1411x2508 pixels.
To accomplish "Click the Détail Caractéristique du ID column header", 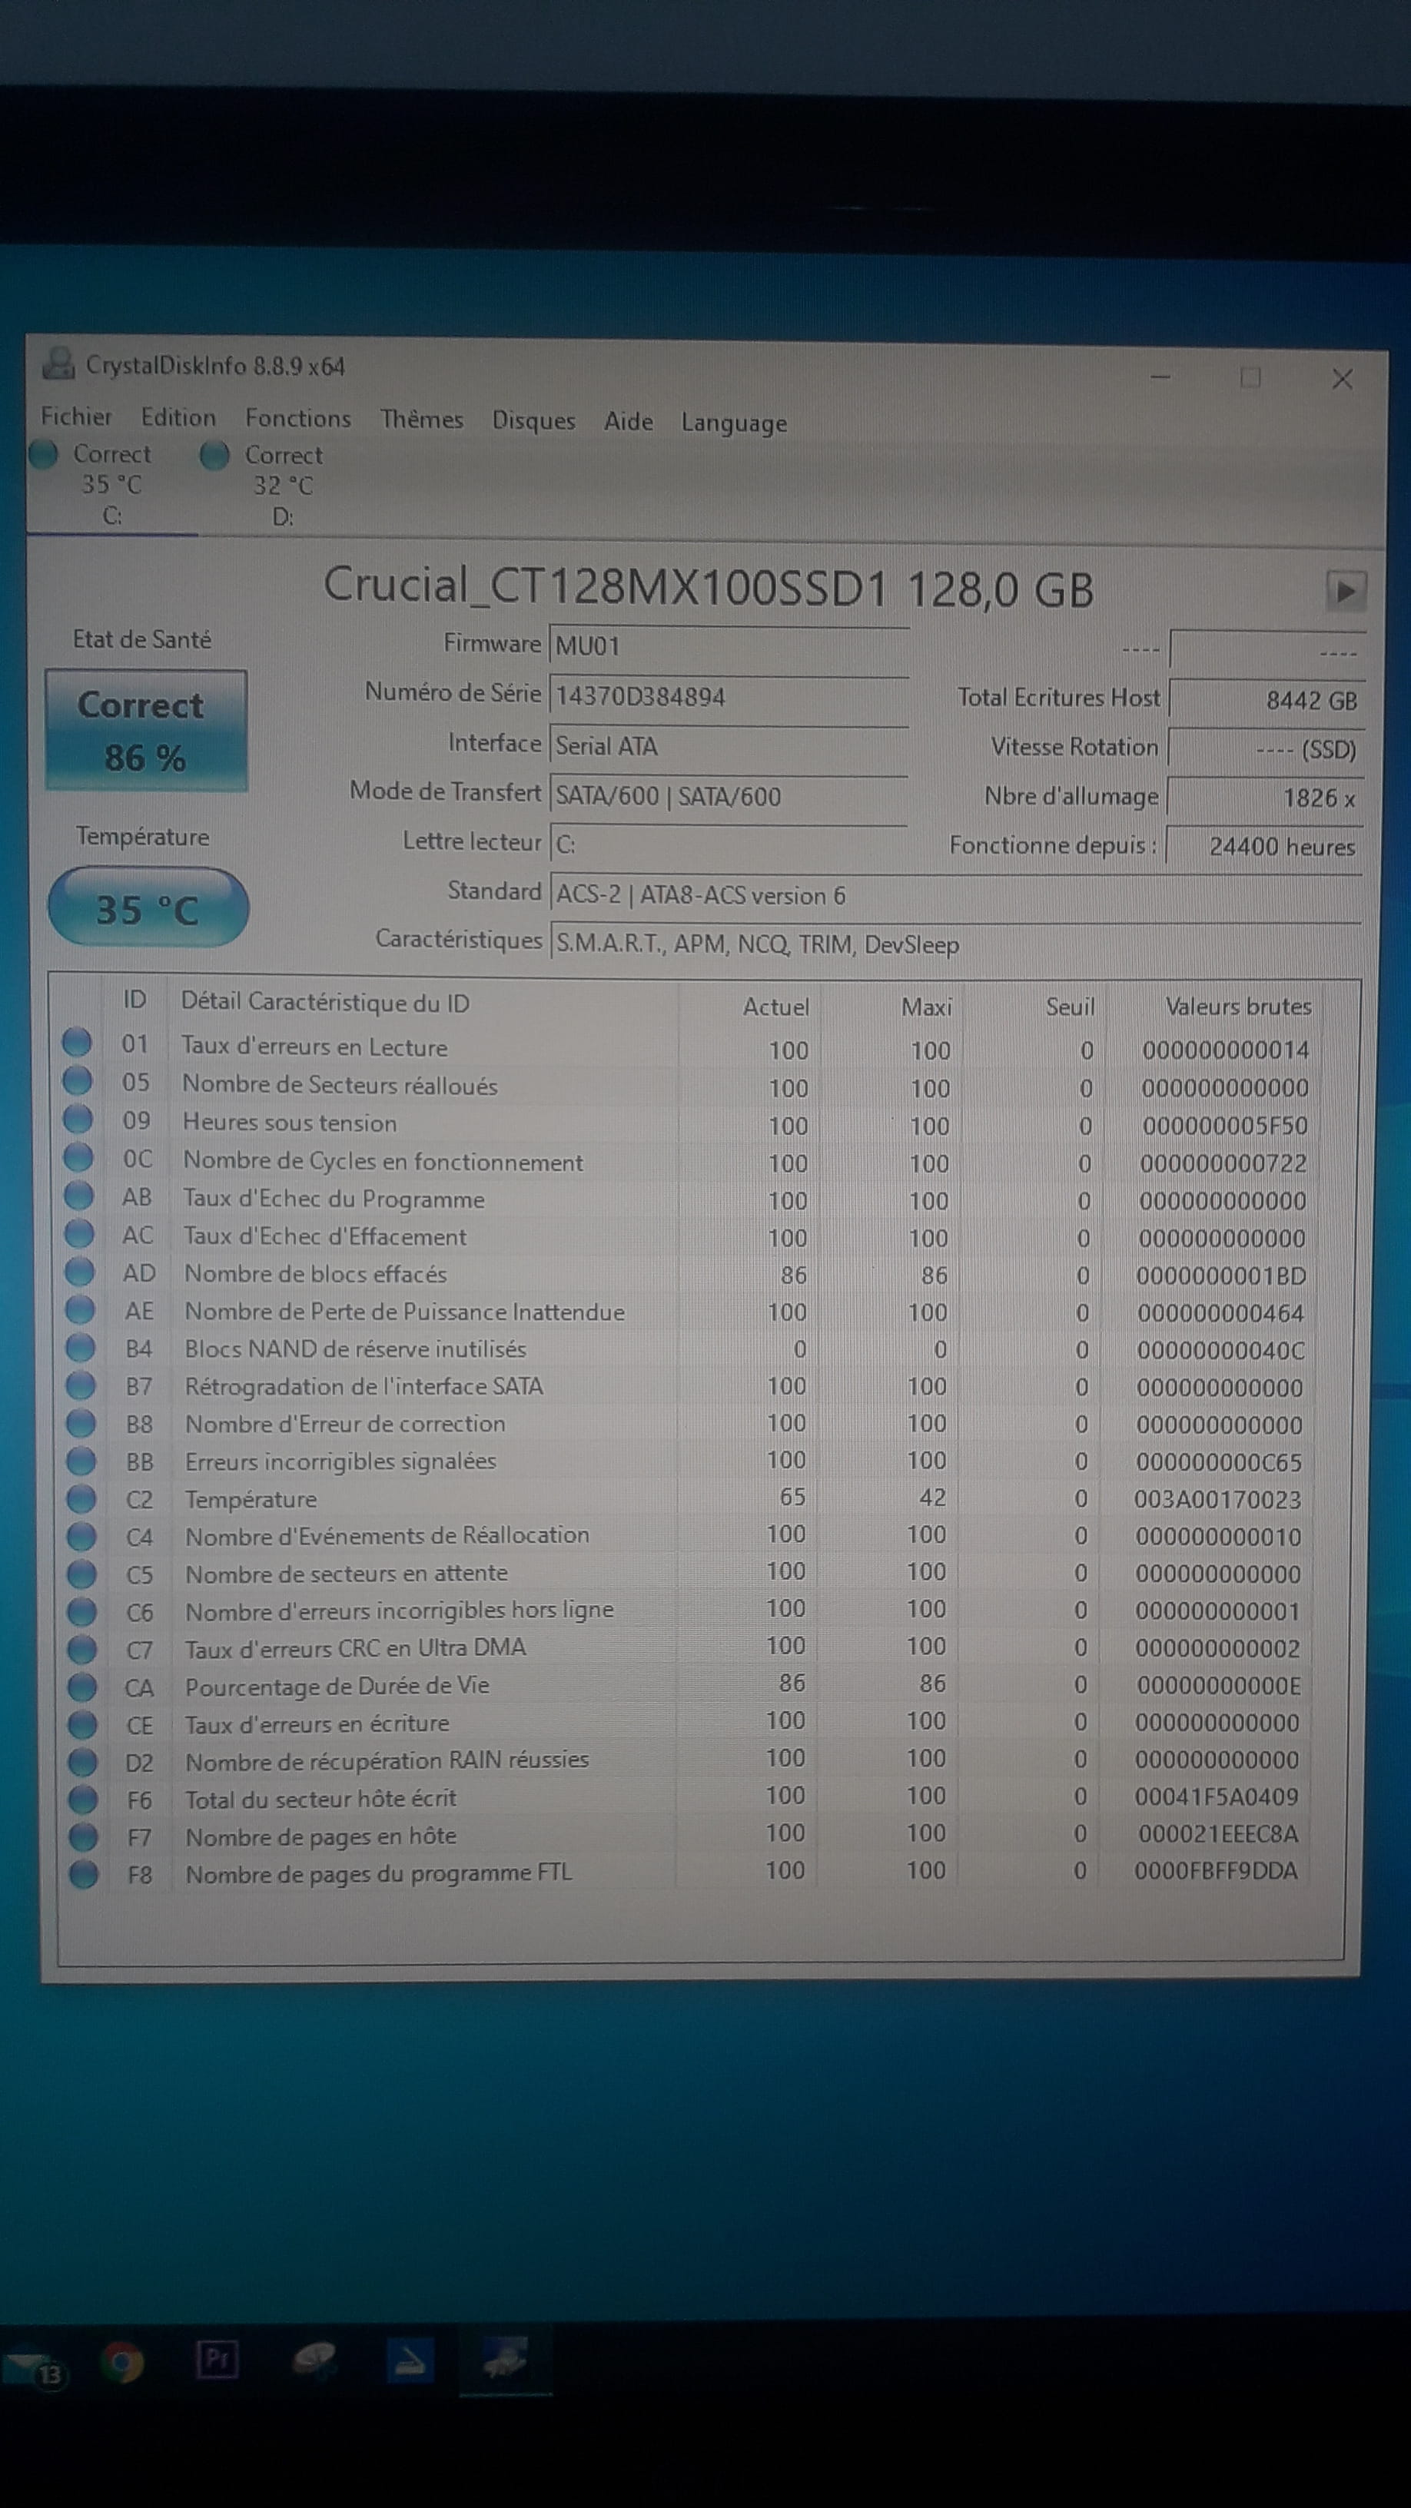I will pos(325,1002).
